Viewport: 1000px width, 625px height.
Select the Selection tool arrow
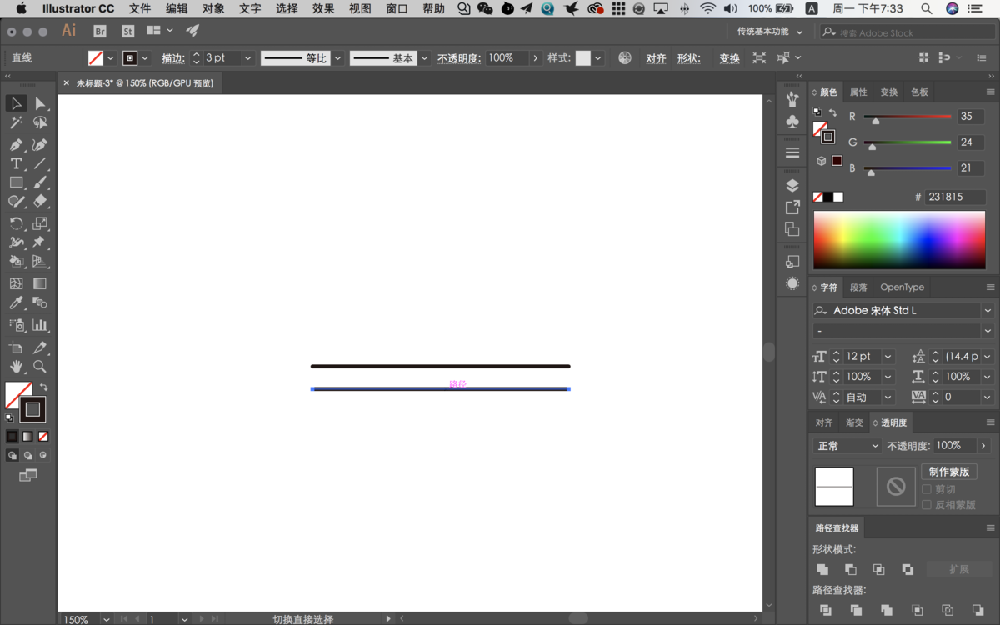[x=16, y=103]
